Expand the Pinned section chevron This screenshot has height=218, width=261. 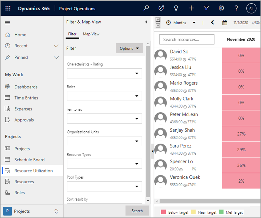pos(56,58)
